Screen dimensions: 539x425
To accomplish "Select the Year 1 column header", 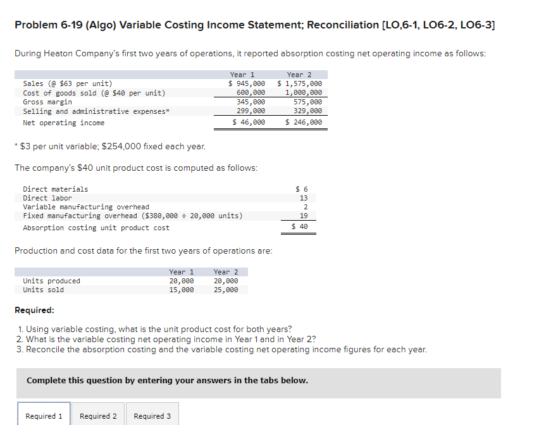I will pyautogui.click(x=243, y=74).
